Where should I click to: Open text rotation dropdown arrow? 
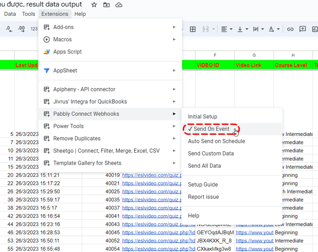pyautogui.click(x=278, y=29)
